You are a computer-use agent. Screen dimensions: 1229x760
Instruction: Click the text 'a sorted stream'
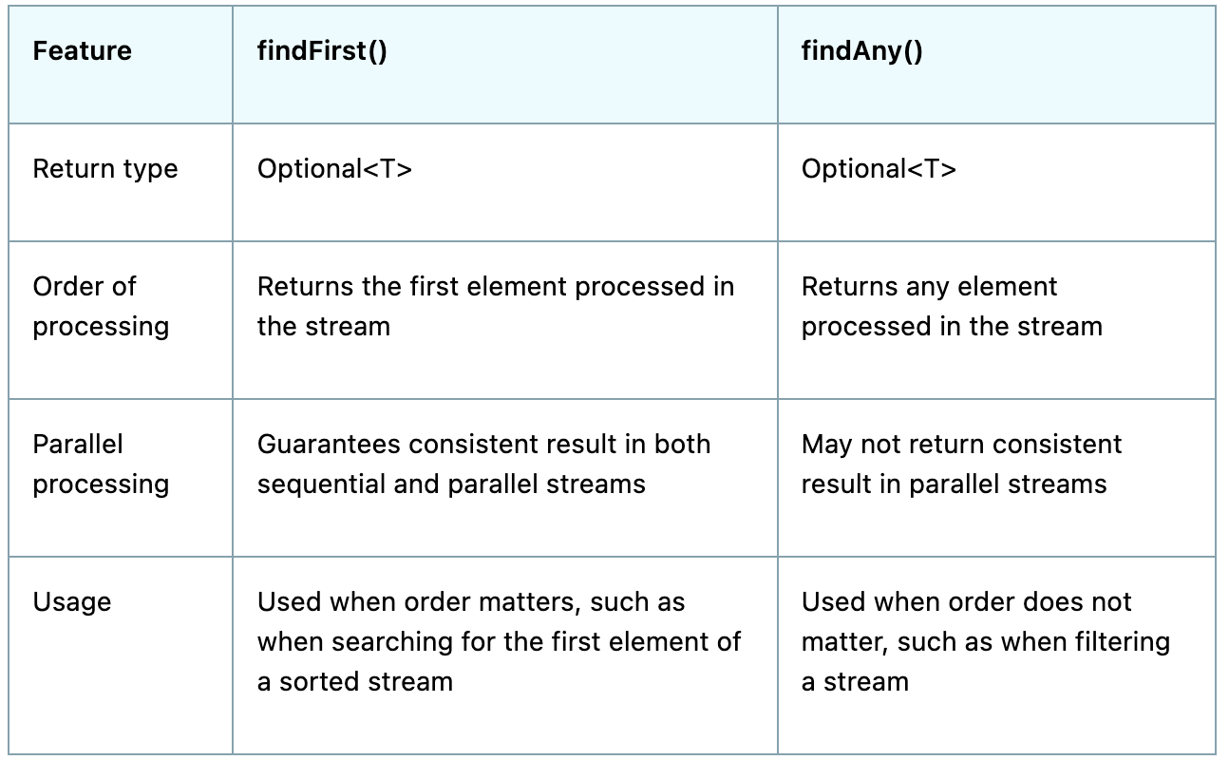355,681
